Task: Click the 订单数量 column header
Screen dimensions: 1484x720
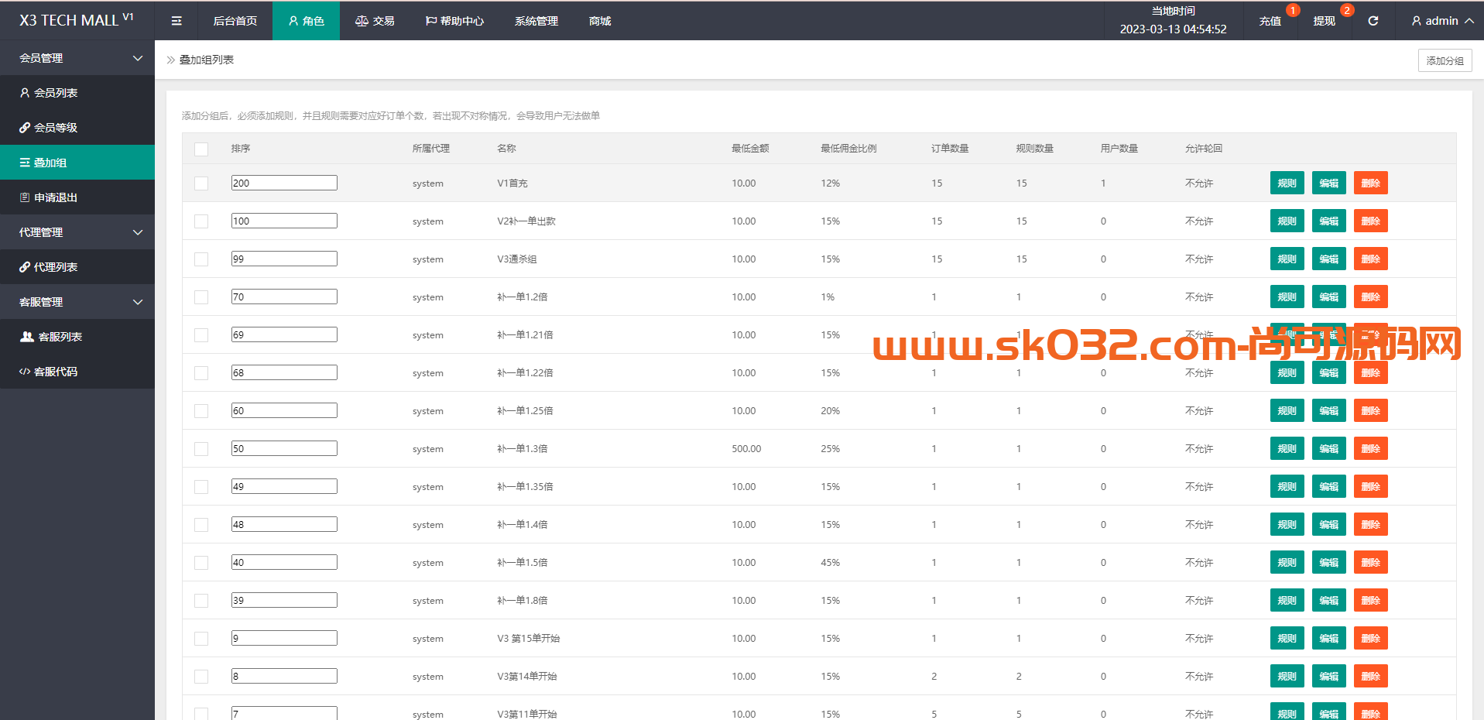Action: pyautogui.click(x=950, y=149)
